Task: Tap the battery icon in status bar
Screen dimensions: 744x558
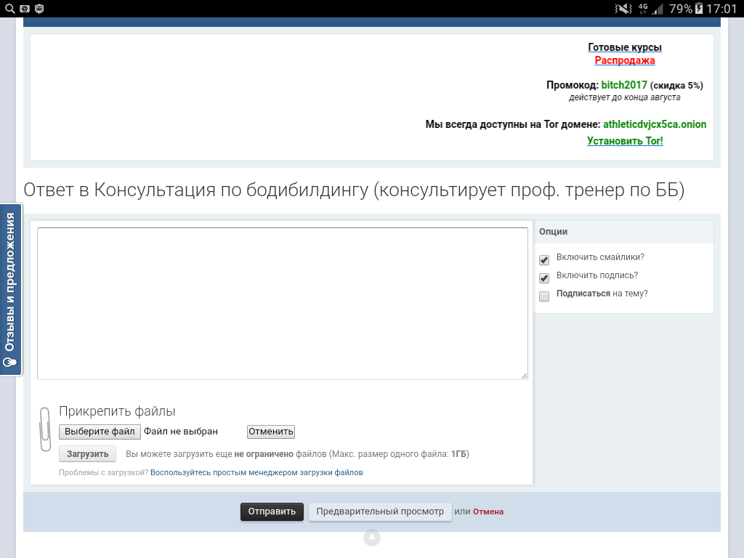Action: (699, 9)
